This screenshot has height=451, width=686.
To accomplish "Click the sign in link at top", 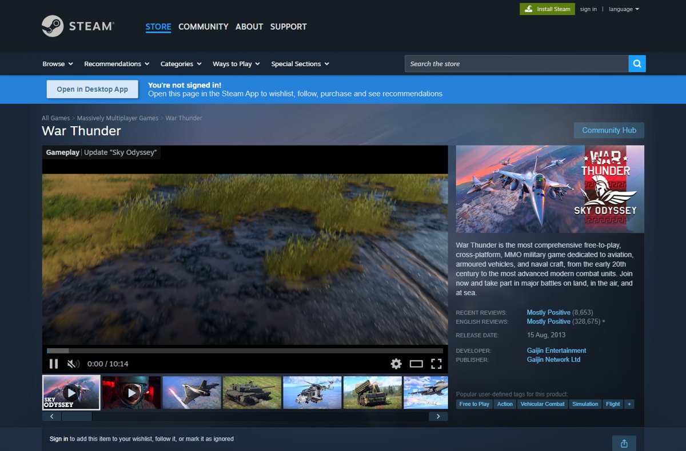I will coord(588,9).
